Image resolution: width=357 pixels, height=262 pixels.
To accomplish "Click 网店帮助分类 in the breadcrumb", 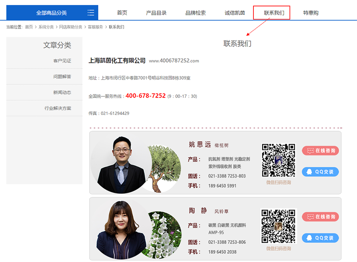I will 71,27.
